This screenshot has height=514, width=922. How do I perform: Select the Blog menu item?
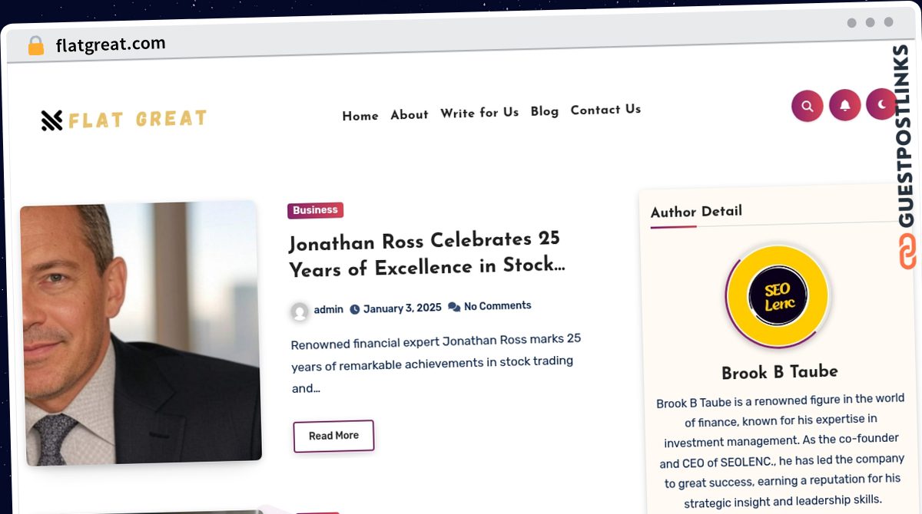coord(545,111)
